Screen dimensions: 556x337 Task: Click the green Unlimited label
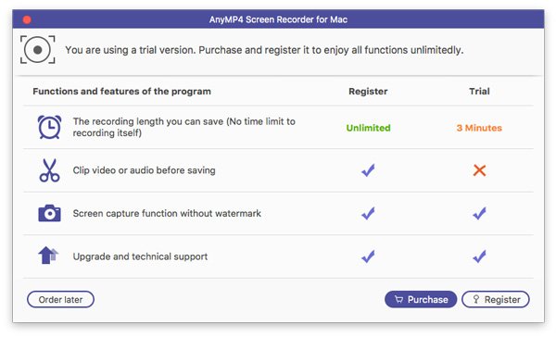tap(369, 128)
